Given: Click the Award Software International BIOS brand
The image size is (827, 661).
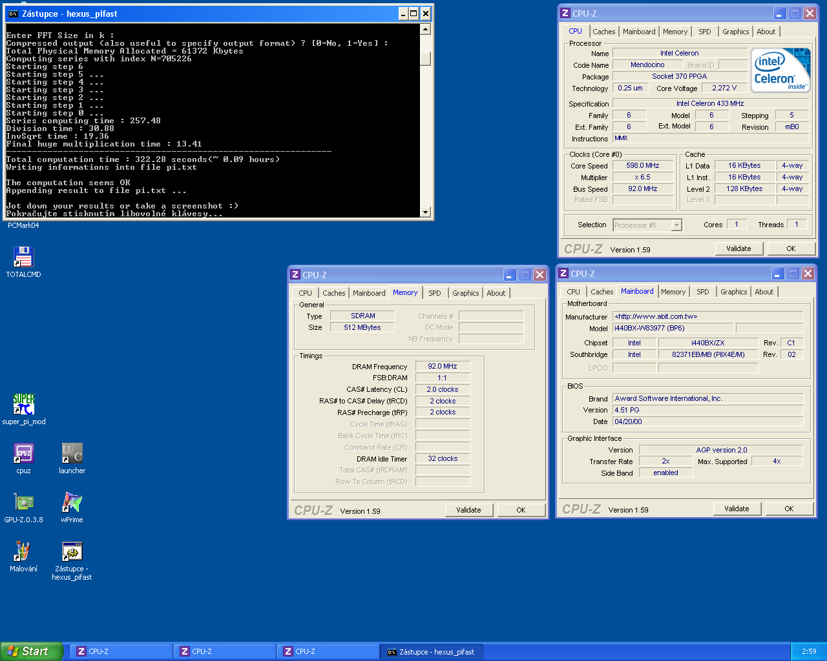Looking at the screenshot, I should (x=708, y=398).
